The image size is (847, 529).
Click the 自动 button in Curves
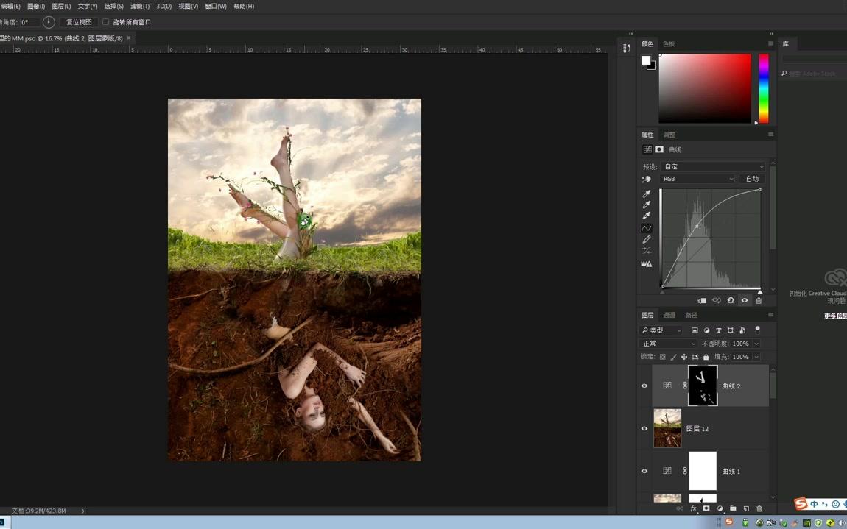coord(752,179)
